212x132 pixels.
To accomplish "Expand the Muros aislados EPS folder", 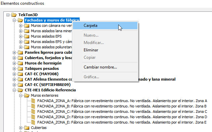I will point(20,36).
